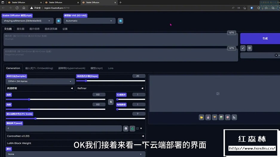This screenshot has height=157, width=280.
Task: Open the 超网络(Hypernetwork) sub-tab
Action: (x=72, y=68)
